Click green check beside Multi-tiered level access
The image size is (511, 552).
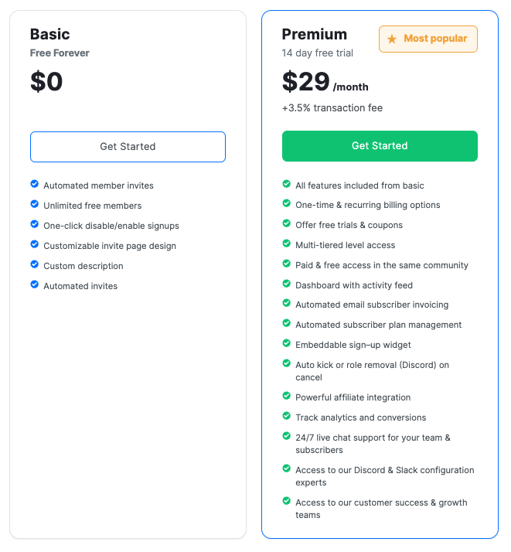286,244
